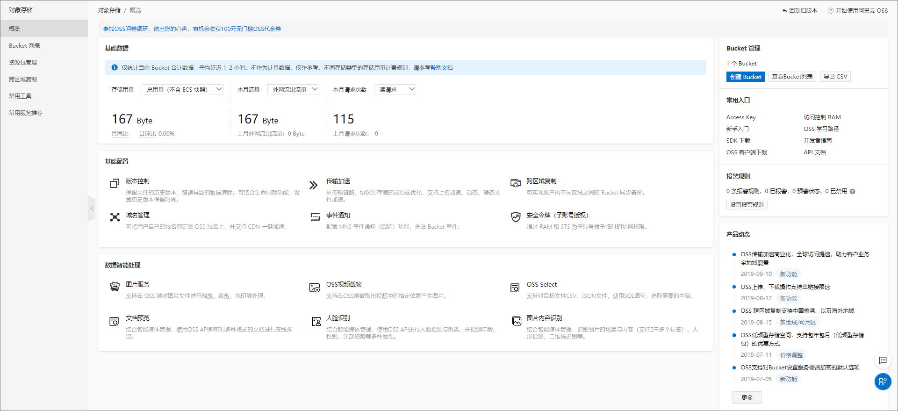
Task: Open 跨区域复制 in the sidebar
Action: click(44, 79)
